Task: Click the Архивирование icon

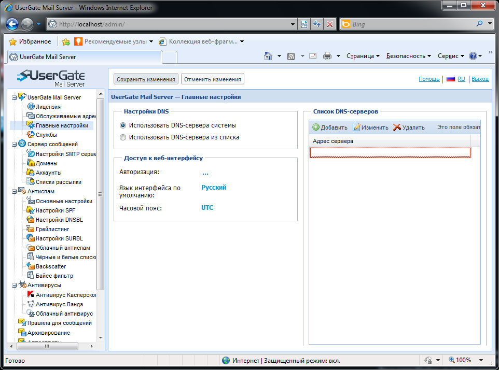Action: pyautogui.click(x=22, y=332)
